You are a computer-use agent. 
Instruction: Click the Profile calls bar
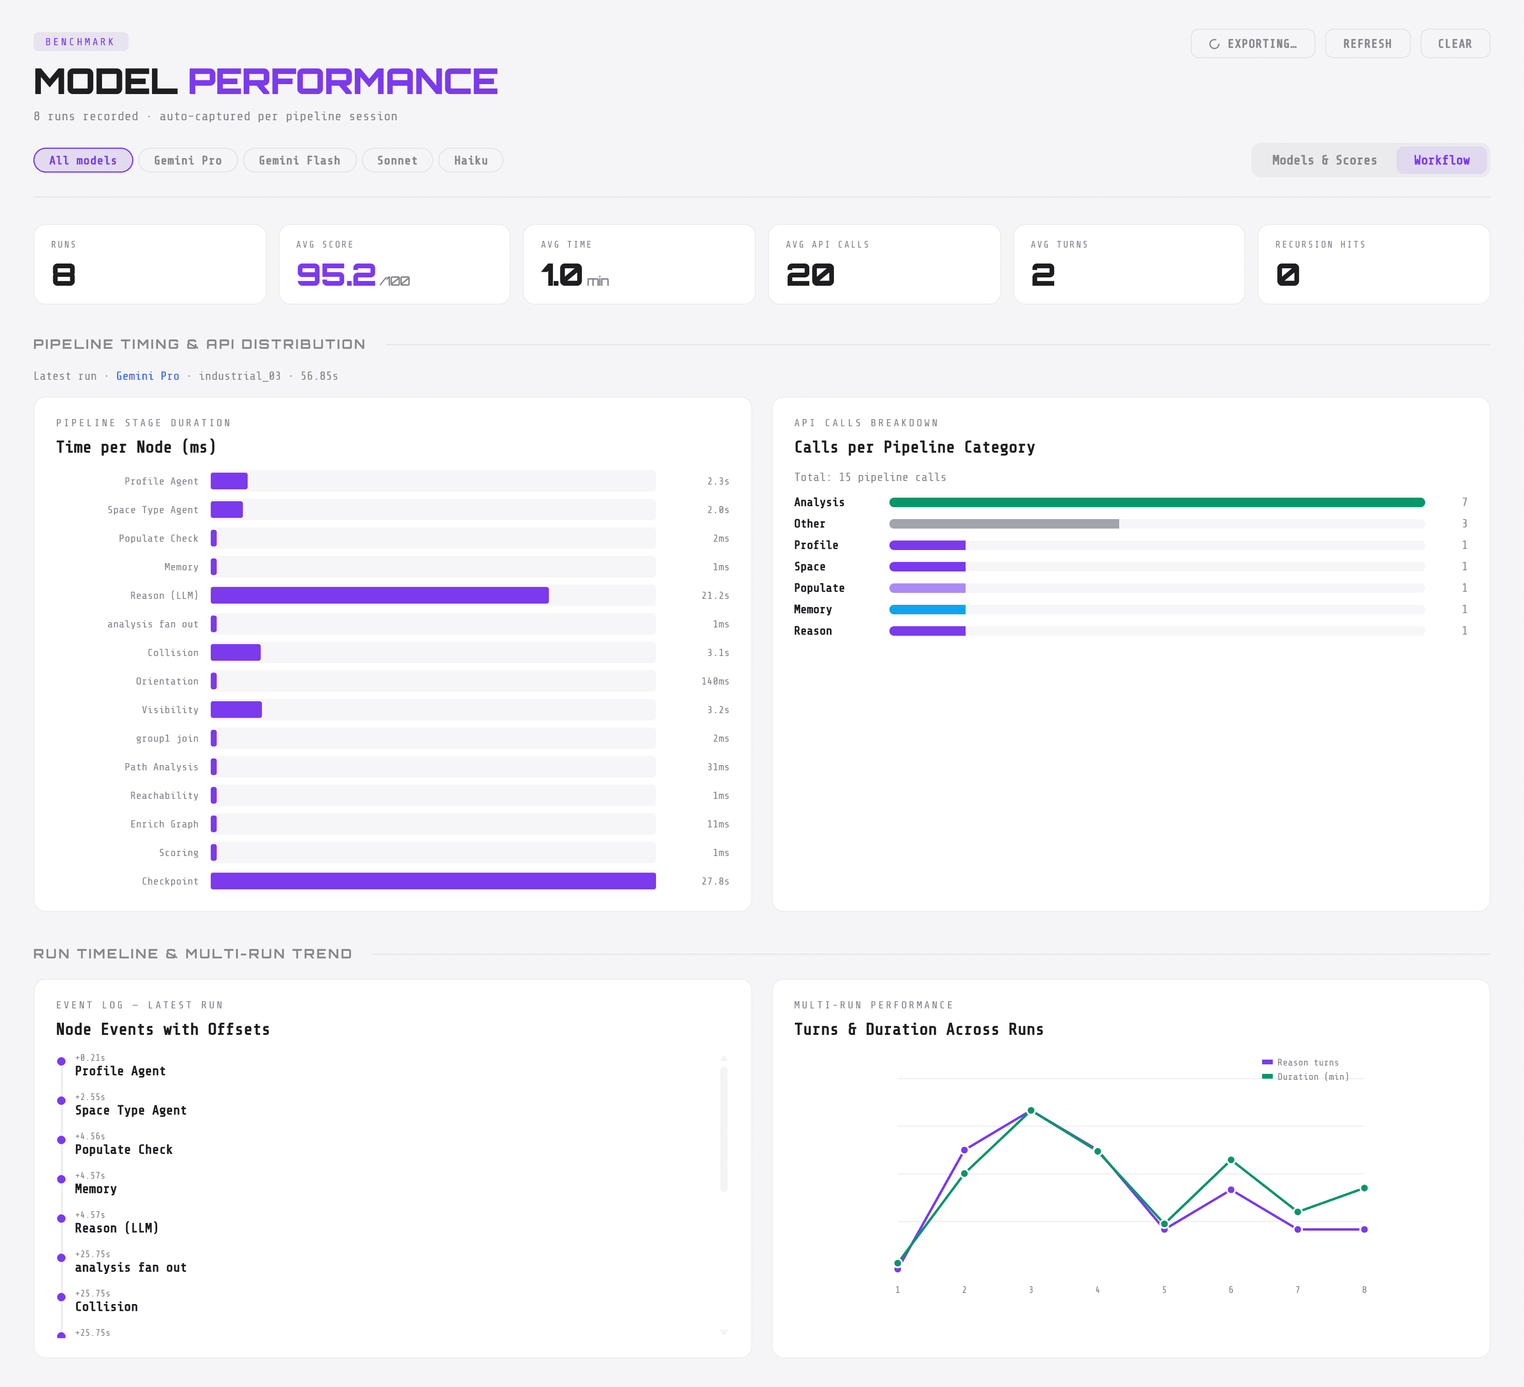(927, 545)
